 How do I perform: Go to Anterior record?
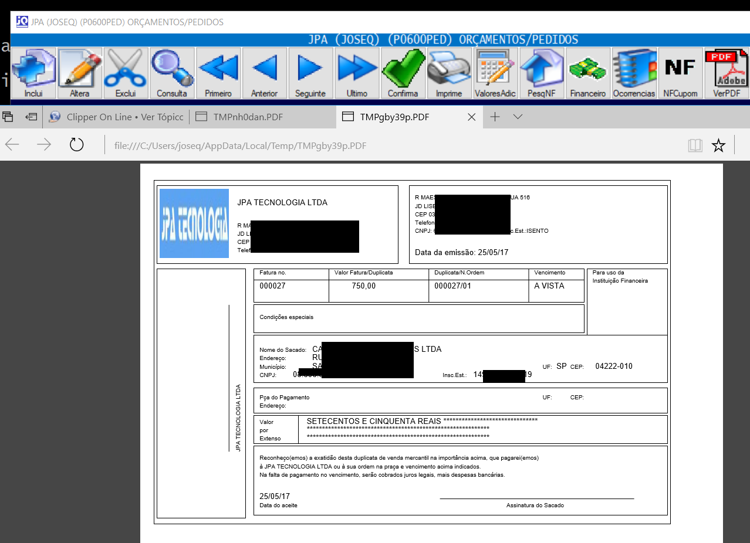pos(265,73)
